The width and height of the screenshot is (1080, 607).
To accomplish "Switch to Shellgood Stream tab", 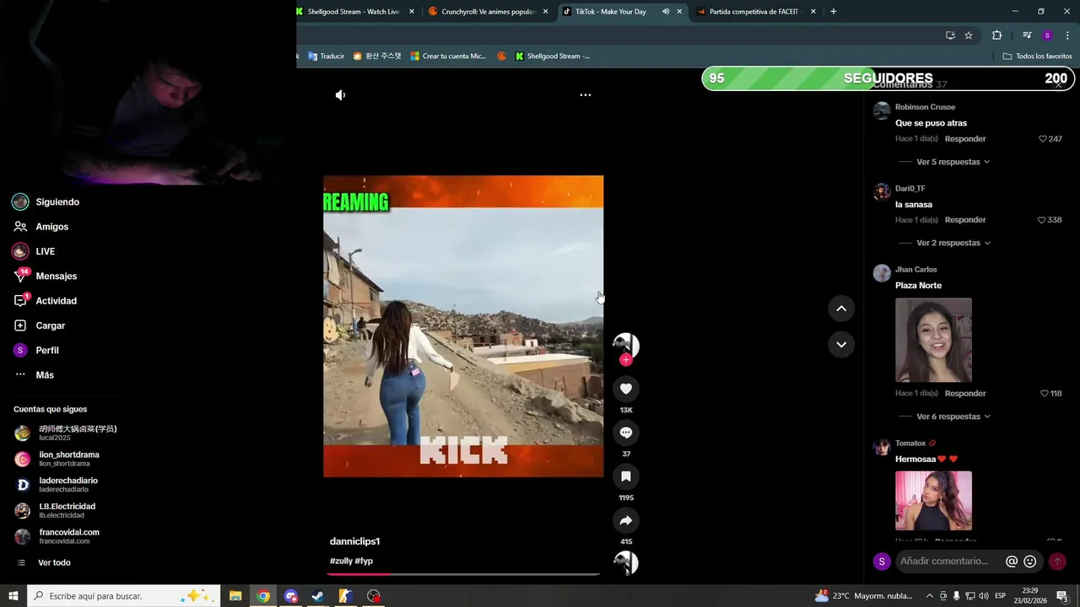I will [354, 12].
